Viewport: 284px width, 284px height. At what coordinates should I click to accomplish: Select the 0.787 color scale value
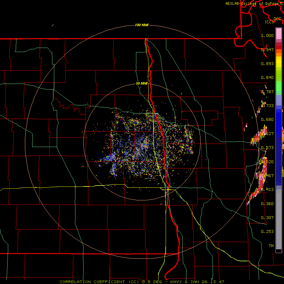pyautogui.click(x=267, y=92)
